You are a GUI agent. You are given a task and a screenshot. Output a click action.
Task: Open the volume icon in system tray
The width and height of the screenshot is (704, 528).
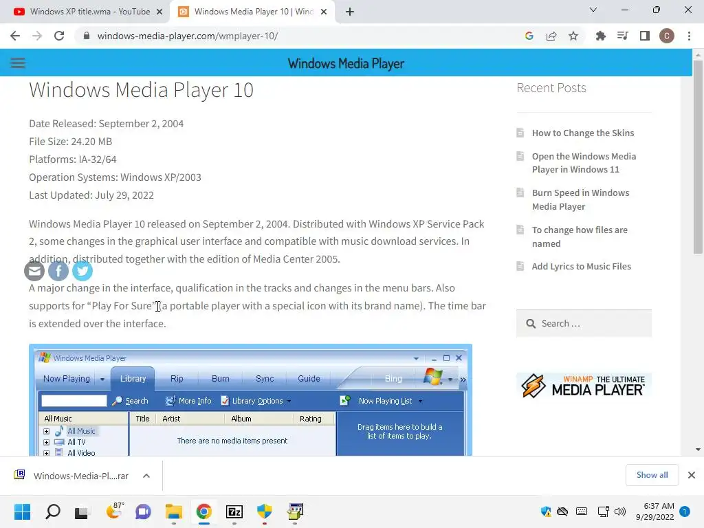pos(620,511)
